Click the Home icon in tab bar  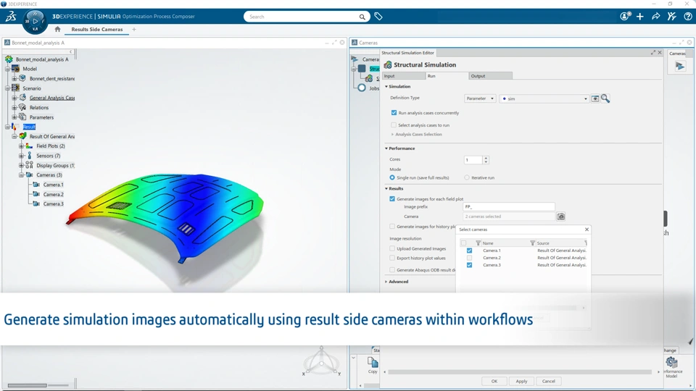tap(57, 29)
